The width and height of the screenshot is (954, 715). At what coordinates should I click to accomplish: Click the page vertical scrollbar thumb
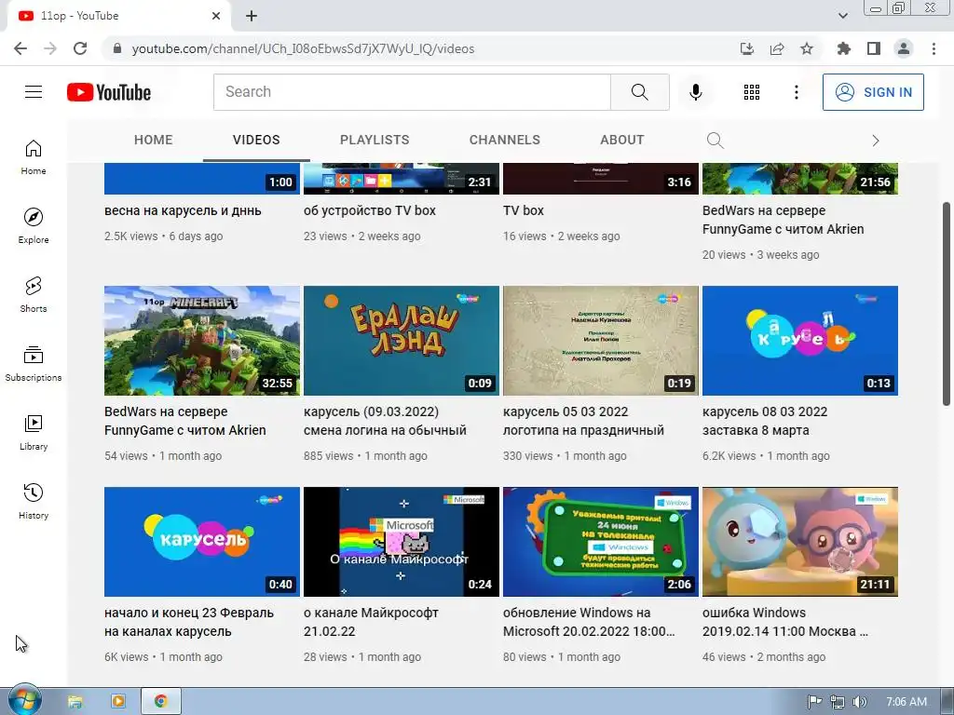click(x=947, y=304)
